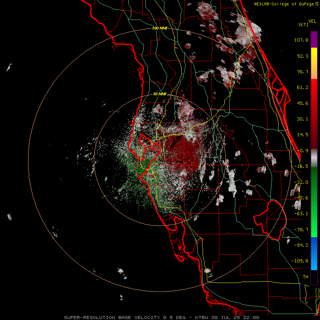Image resolution: width=320 pixels, height=320 pixels.
Task: Select the -109.8 scale value
Action: [300, 261]
